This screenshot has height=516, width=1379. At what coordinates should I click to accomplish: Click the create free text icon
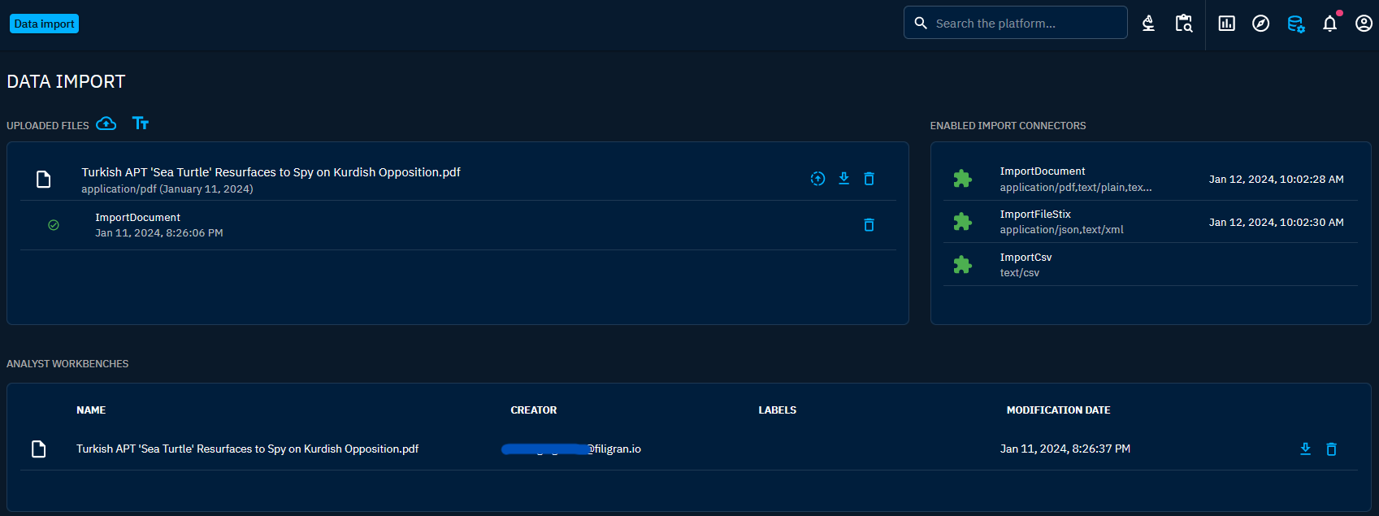[141, 124]
